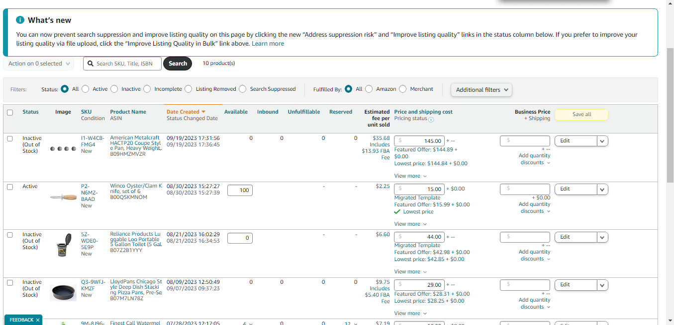674x325 pixels.
Task: Open Edit dropdown arrow for American Metalcraft row
Action: coord(602,141)
